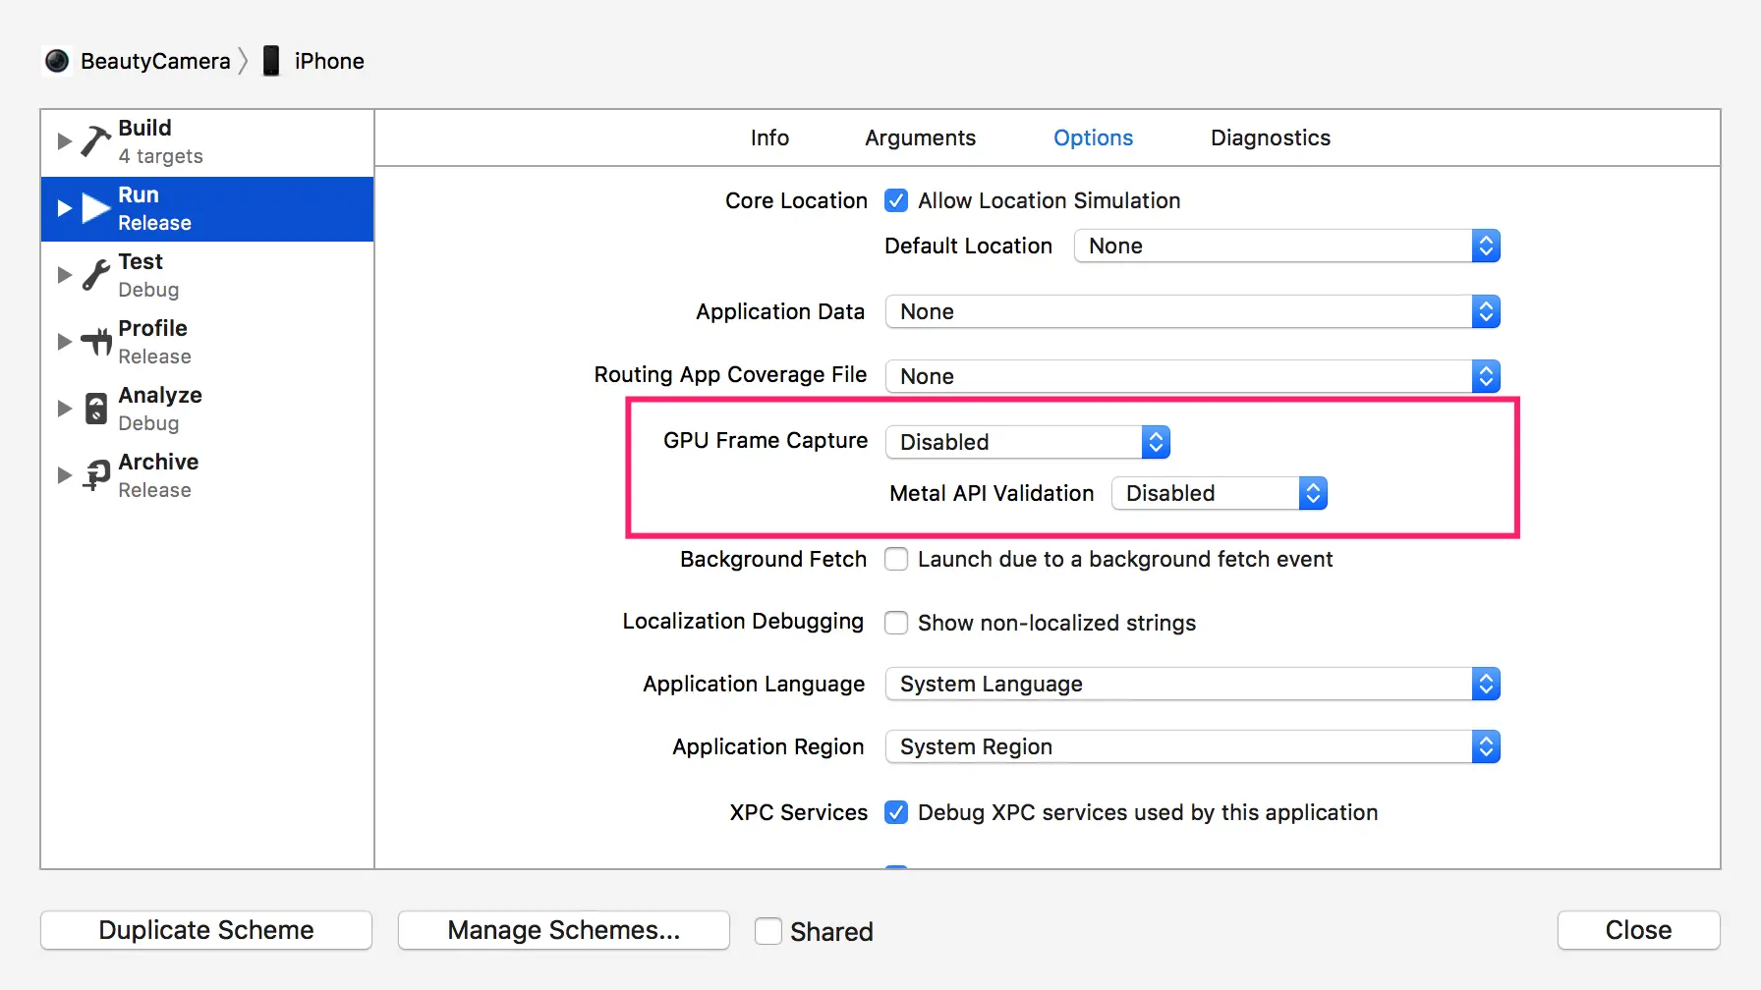Viewport: 1761px width, 990px height.
Task: Enable Show non-localized strings checkbox
Action: 896,623
